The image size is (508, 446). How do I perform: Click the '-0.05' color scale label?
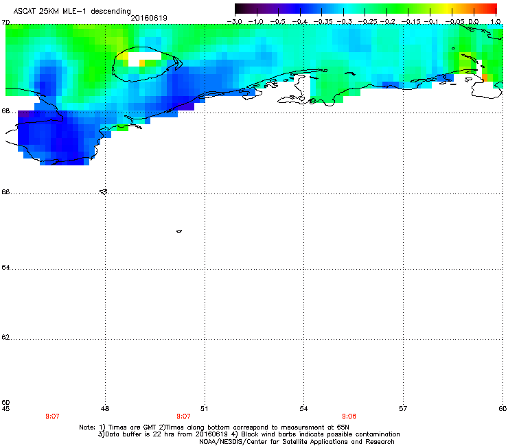pyautogui.click(x=454, y=21)
